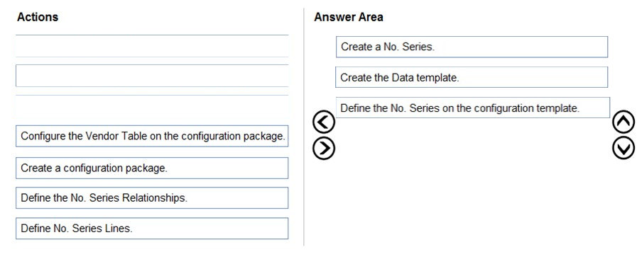Select Create the Data template answer item
The height and width of the screenshot is (259, 642).
pyautogui.click(x=472, y=78)
